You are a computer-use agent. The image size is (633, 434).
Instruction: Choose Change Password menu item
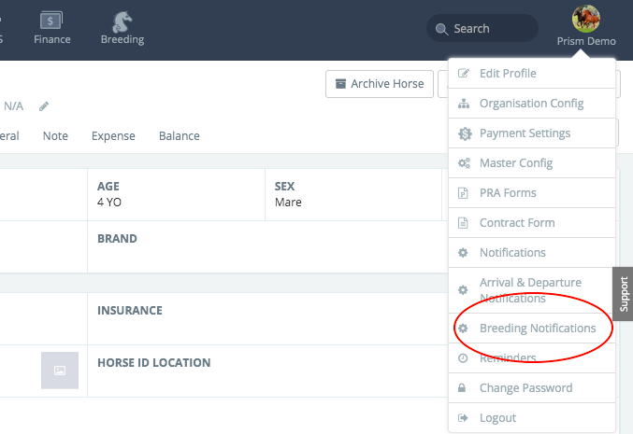pyautogui.click(x=532, y=387)
